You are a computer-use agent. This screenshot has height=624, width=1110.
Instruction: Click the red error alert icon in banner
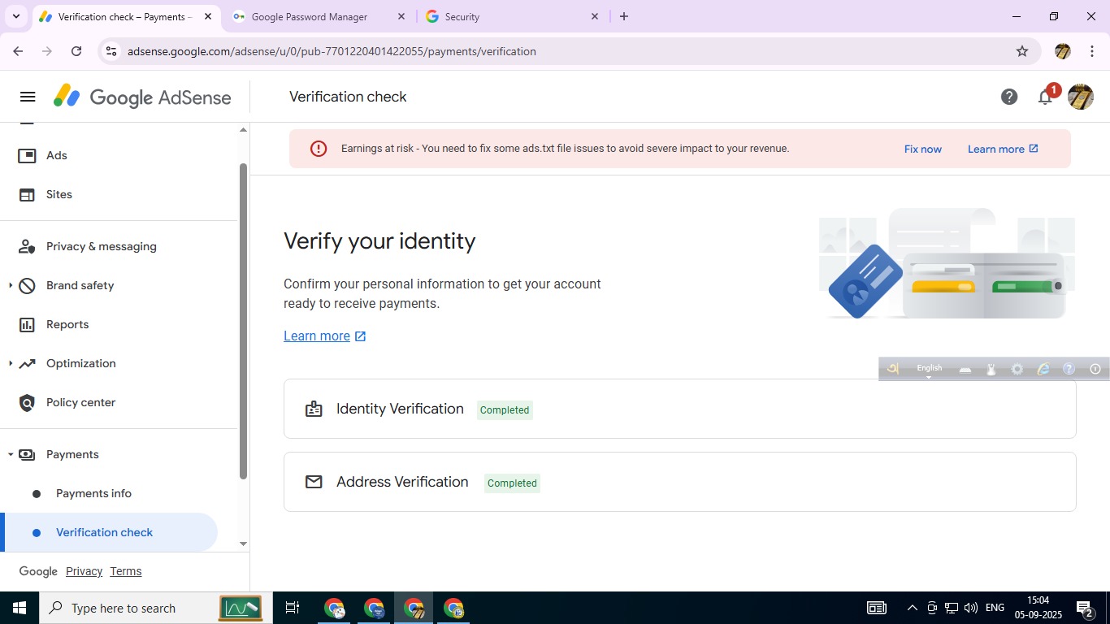click(319, 149)
